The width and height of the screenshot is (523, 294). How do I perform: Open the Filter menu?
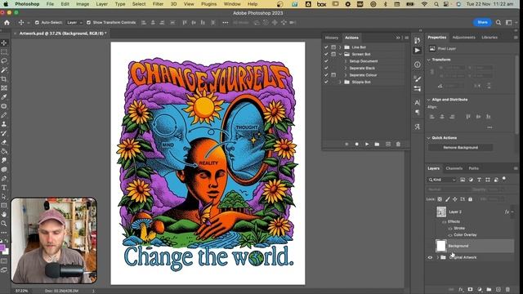click(158, 4)
